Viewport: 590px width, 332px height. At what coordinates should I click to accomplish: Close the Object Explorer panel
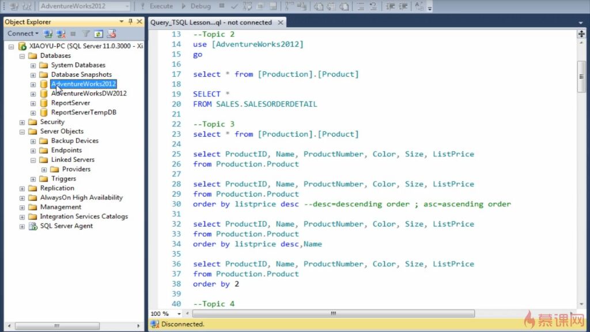click(x=139, y=22)
